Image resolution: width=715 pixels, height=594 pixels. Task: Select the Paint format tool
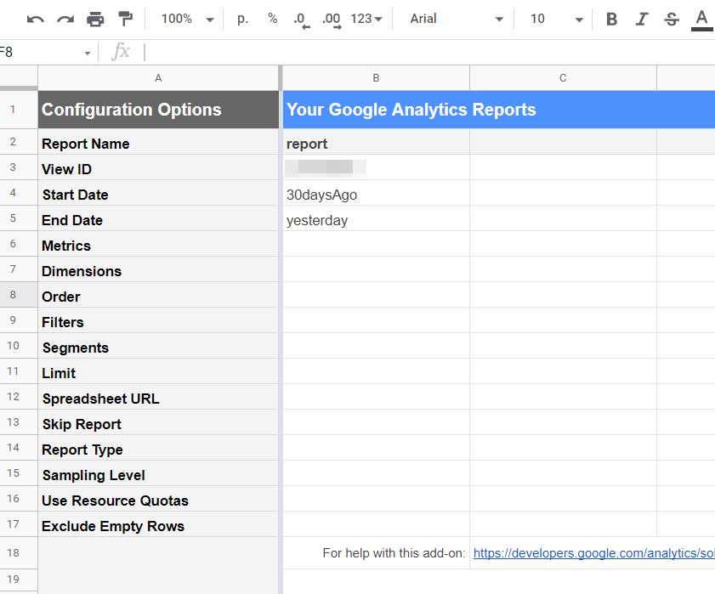tap(125, 20)
